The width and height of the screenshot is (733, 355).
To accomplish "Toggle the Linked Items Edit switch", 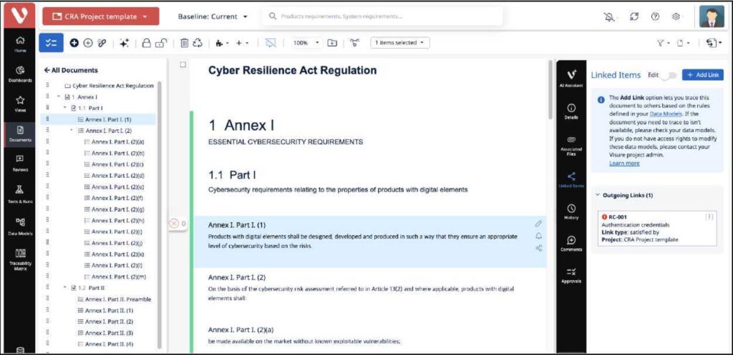I will (669, 75).
